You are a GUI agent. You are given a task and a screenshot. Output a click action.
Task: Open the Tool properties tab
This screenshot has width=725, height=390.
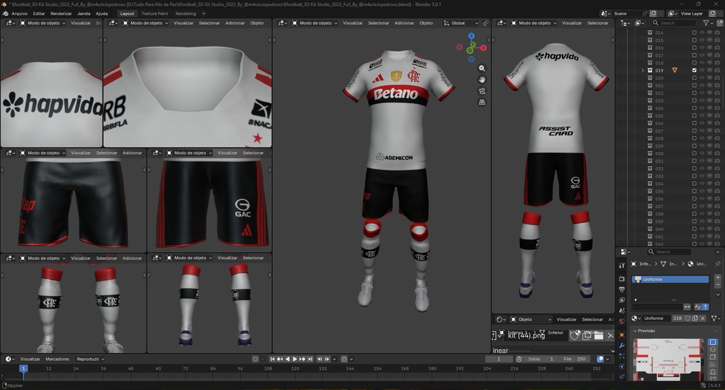622,265
